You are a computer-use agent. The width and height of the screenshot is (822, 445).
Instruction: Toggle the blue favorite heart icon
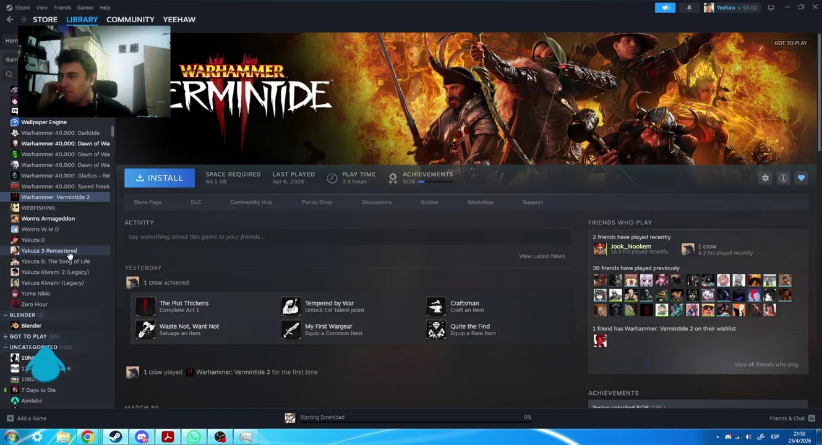pos(801,178)
